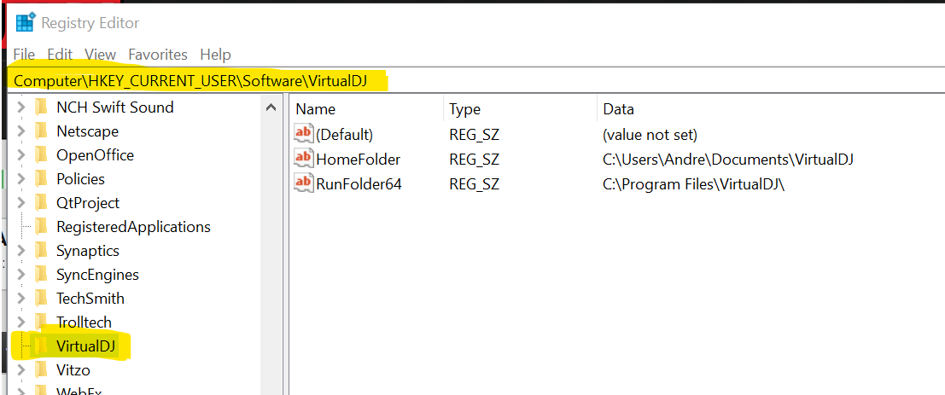Click the HomeFolder value string icon
Image resolution: width=945 pixels, height=395 pixels.
pyautogui.click(x=305, y=159)
